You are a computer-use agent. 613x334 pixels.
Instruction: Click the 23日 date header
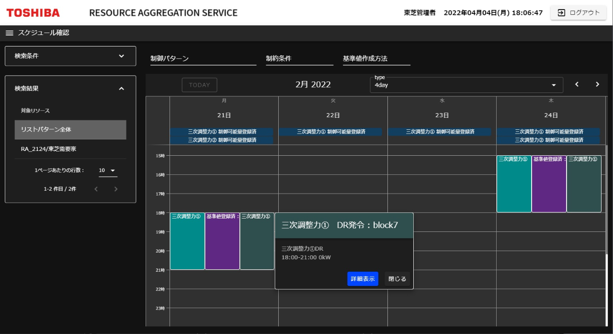click(442, 115)
